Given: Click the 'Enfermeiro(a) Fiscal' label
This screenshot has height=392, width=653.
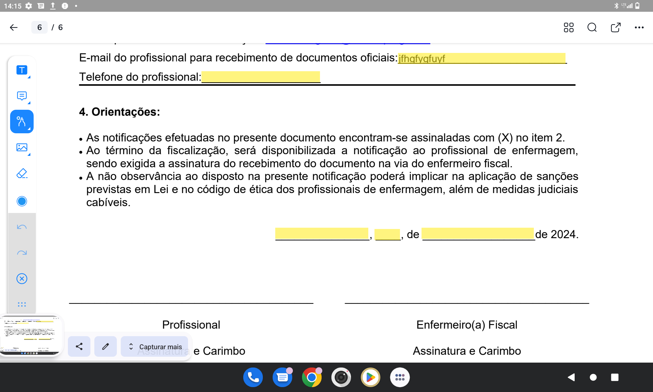Looking at the screenshot, I should pyautogui.click(x=467, y=325).
